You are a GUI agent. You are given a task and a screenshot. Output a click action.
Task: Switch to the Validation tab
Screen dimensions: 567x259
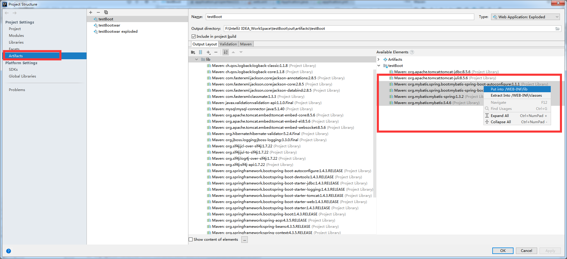(x=228, y=44)
